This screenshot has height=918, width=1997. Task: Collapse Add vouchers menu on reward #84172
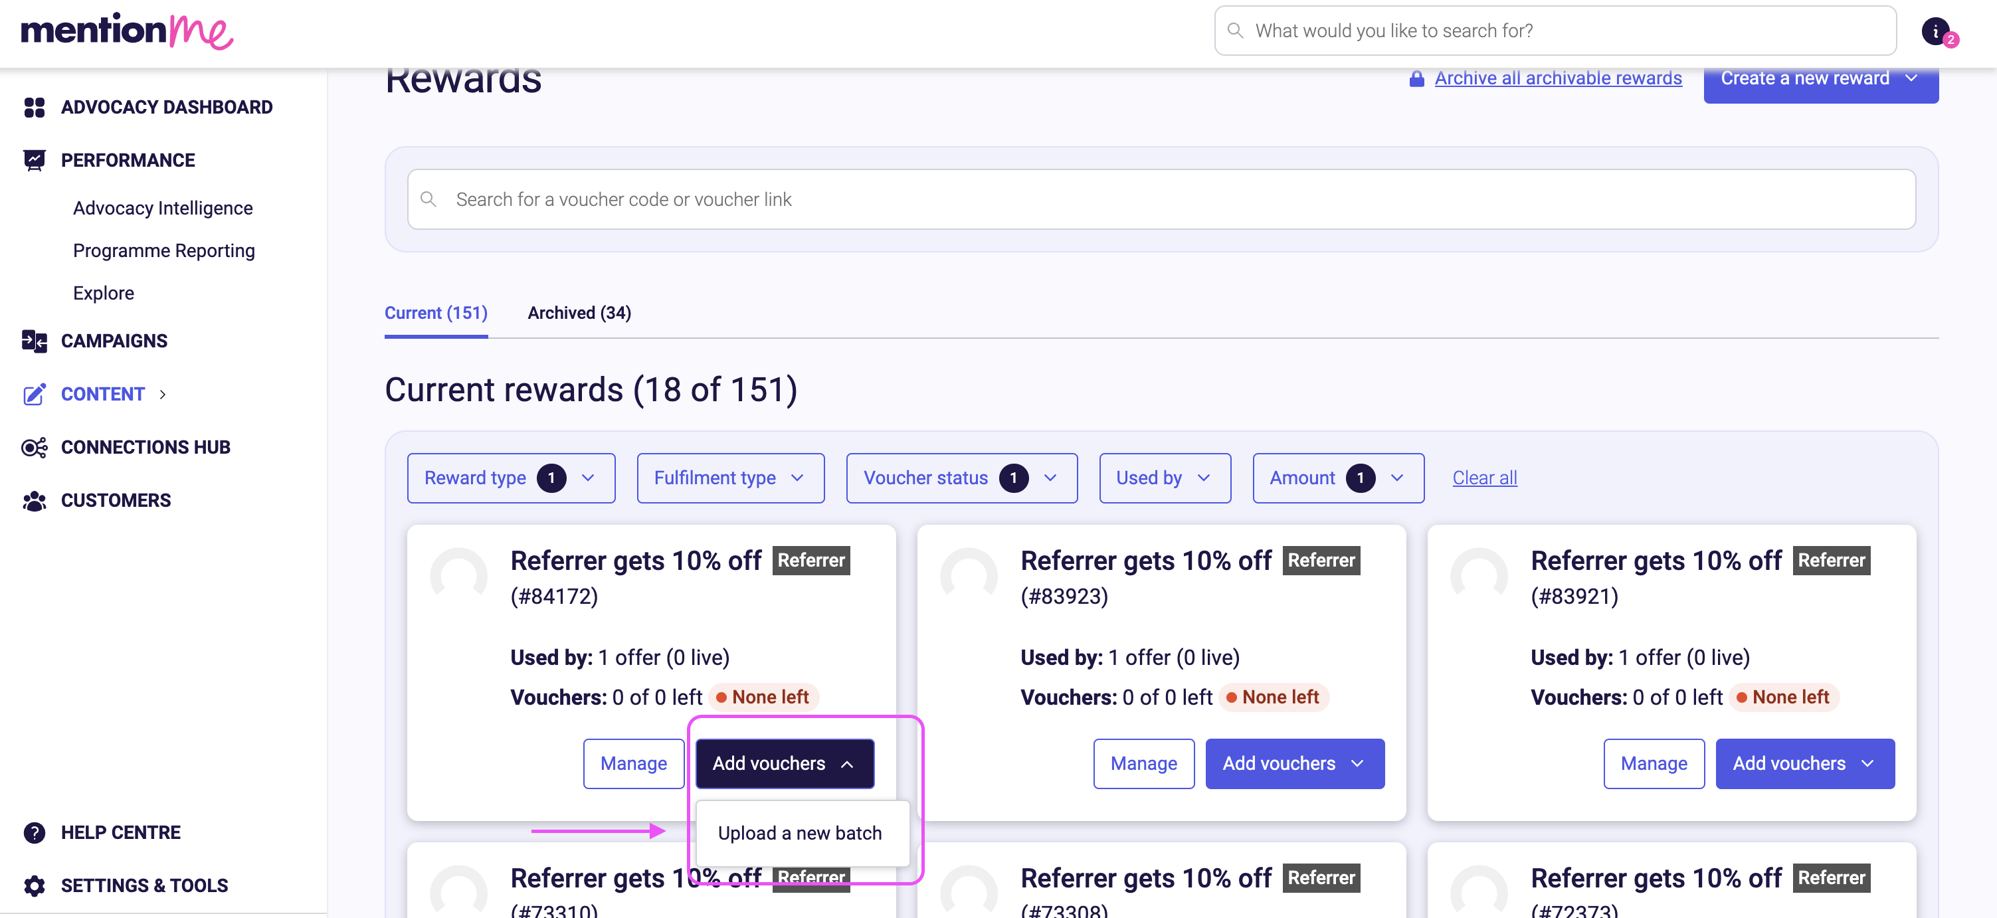click(x=785, y=764)
